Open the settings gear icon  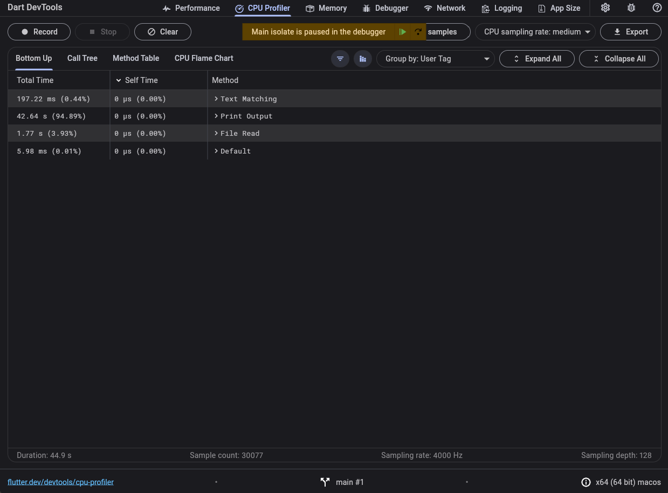pos(605,8)
